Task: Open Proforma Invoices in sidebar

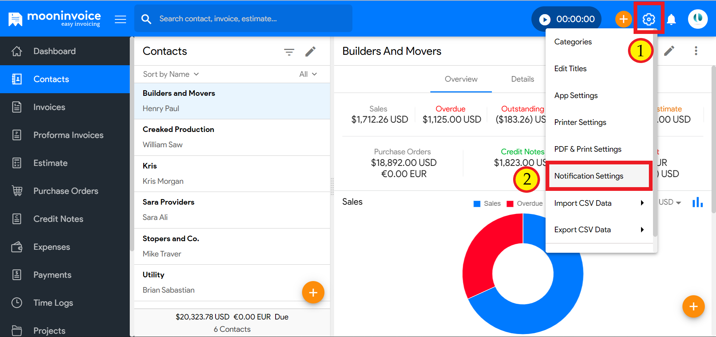Action: (x=65, y=135)
